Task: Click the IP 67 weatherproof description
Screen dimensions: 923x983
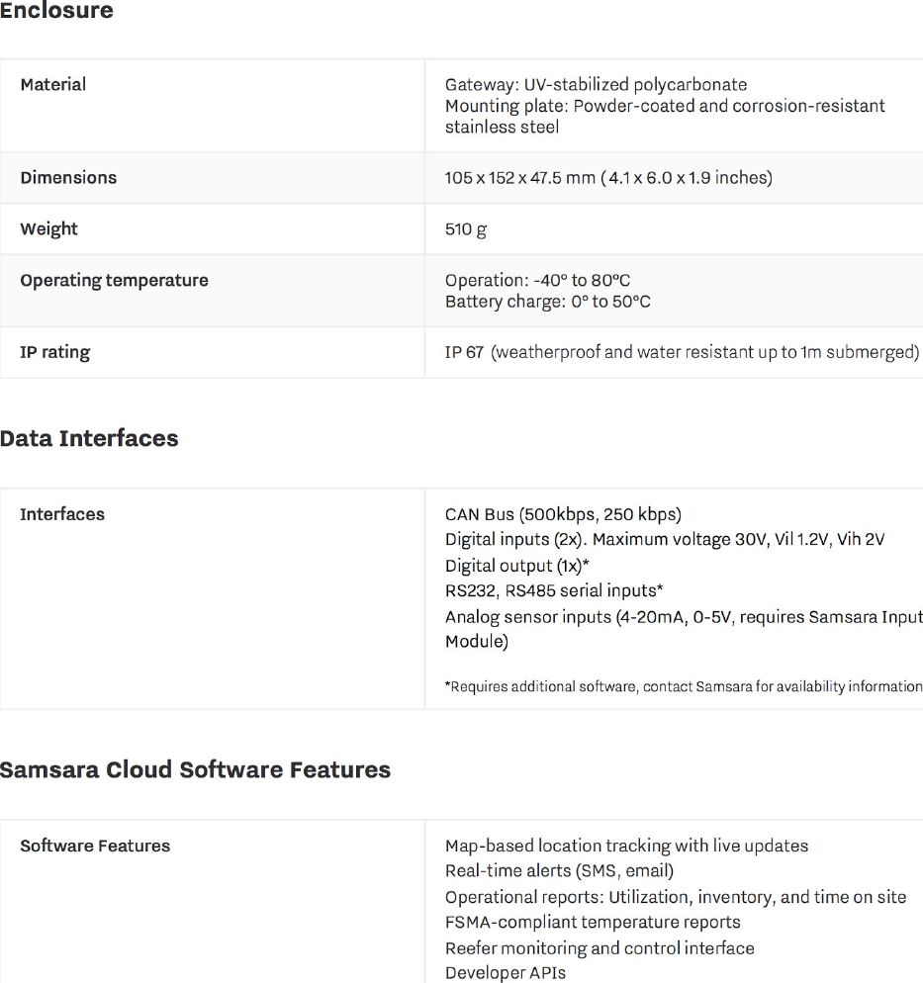Action: point(682,352)
